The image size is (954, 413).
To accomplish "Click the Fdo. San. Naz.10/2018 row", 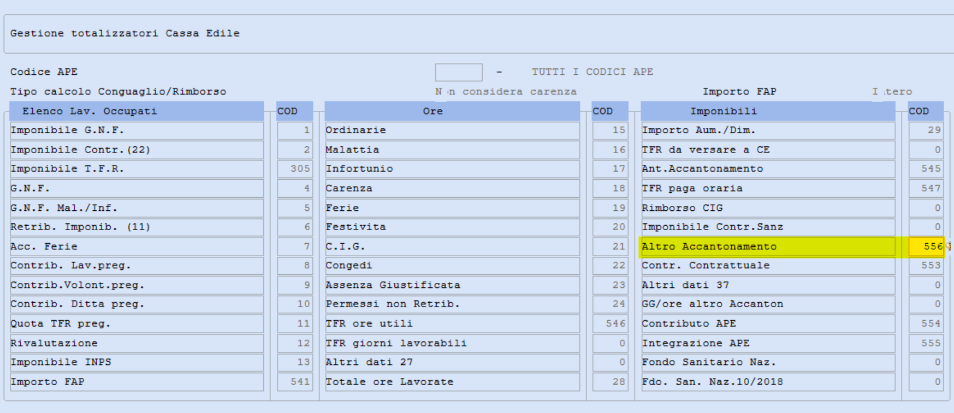I will (x=768, y=382).
